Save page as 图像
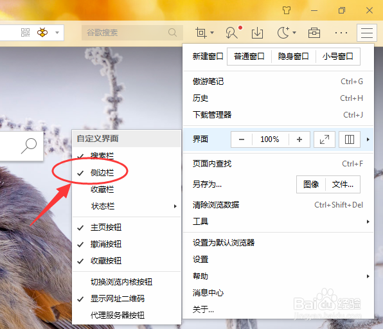 coord(311,184)
